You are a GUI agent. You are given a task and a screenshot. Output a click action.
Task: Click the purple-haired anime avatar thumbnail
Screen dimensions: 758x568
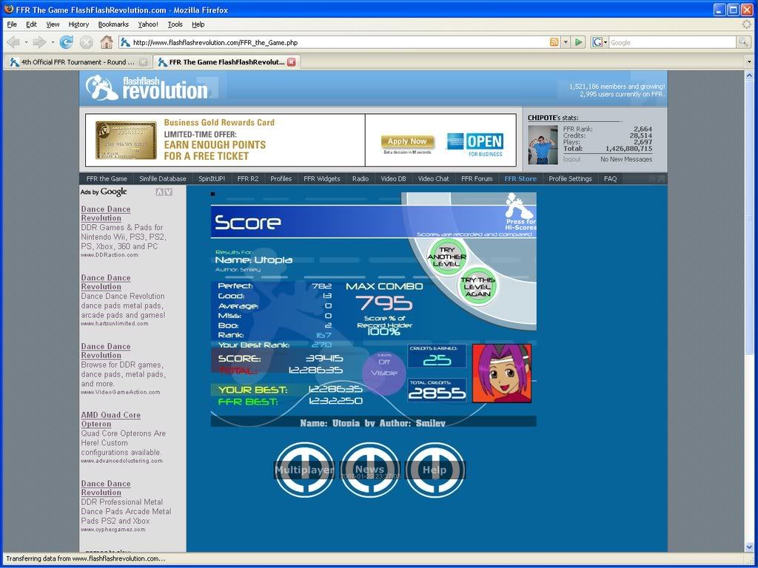(501, 373)
